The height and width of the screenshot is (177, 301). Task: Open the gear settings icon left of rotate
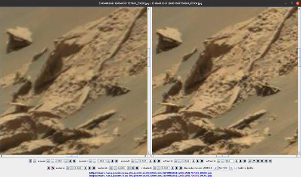[x=49, y=168]
